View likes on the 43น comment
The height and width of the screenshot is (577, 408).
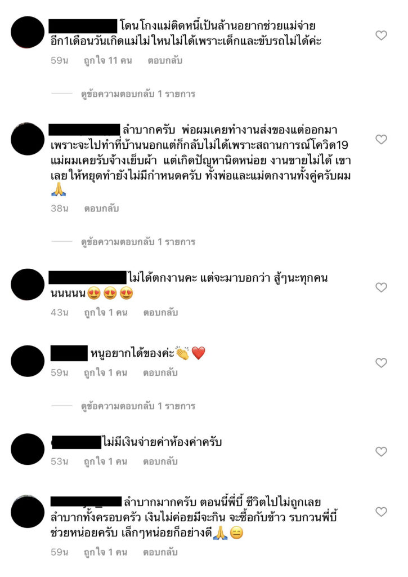105,312
